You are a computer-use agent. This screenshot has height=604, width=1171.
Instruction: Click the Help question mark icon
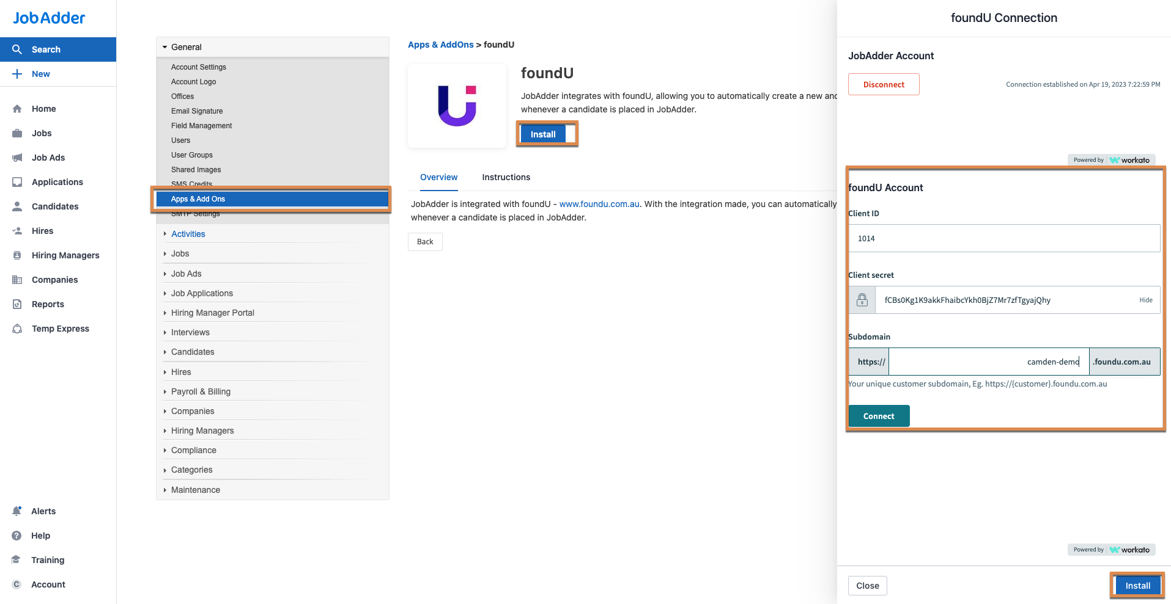(x=17, y=536)
